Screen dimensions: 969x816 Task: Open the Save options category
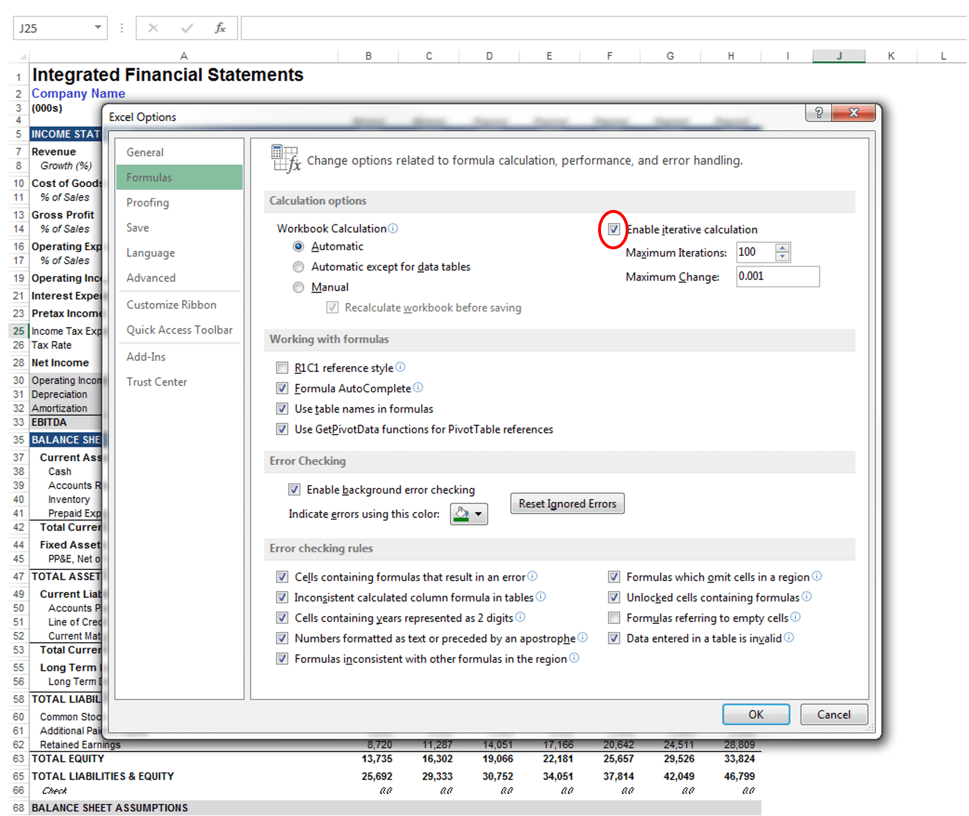pos(179,227)
